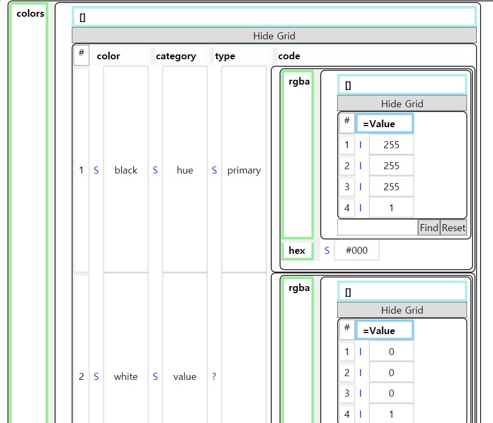Screen dimensions: 493x423
Task: Select row number 2 of main table
Action: [x=81, y=376]
